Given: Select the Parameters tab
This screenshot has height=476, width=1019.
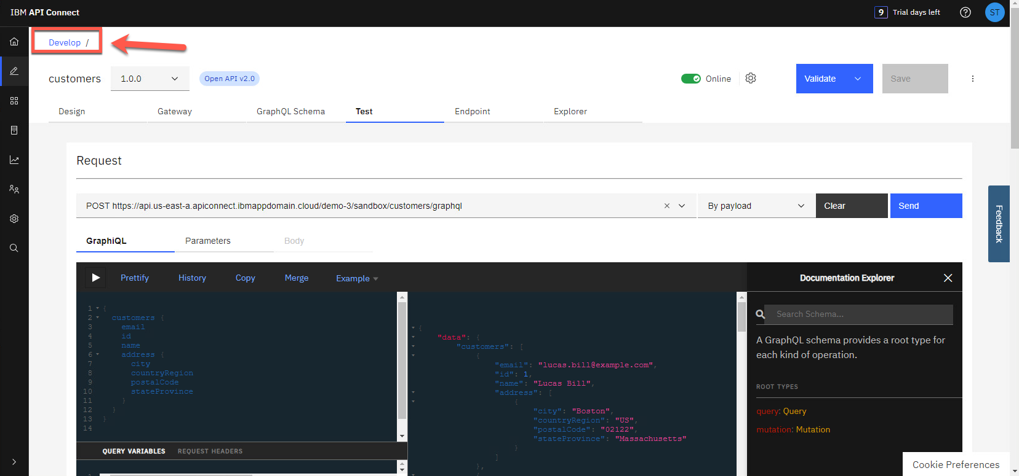Looking at the screenshot, I should pyautogui.click(x=208, y=241).
